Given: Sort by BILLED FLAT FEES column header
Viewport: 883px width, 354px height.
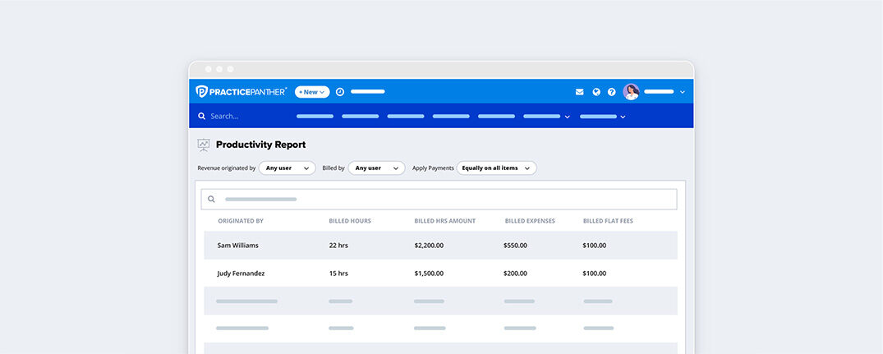Looking at the screenshot, I should click(608, 221).
